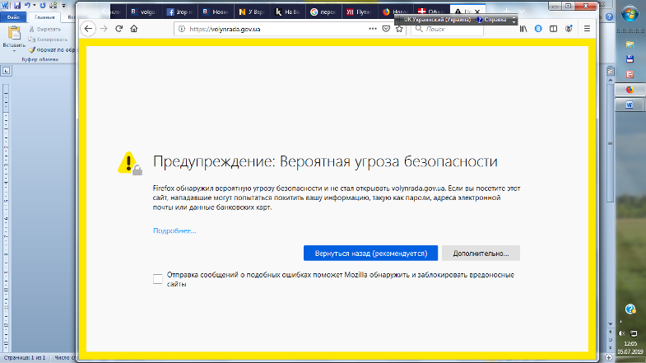Viewport: 646px width, 363px height.
Task: Go to the Firefox home page icon
Action: (134, 29)
